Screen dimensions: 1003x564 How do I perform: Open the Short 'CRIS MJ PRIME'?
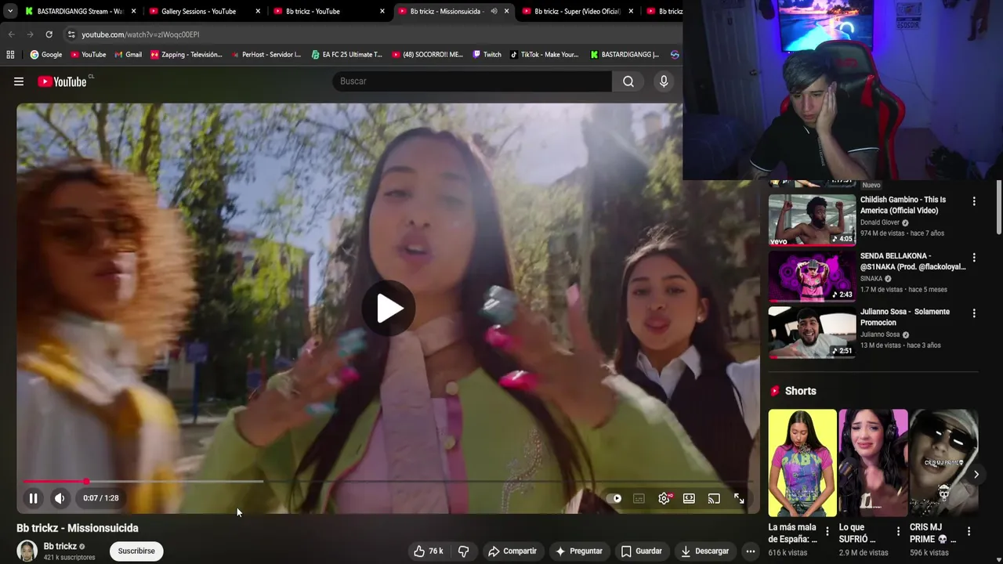click(943, 462)
